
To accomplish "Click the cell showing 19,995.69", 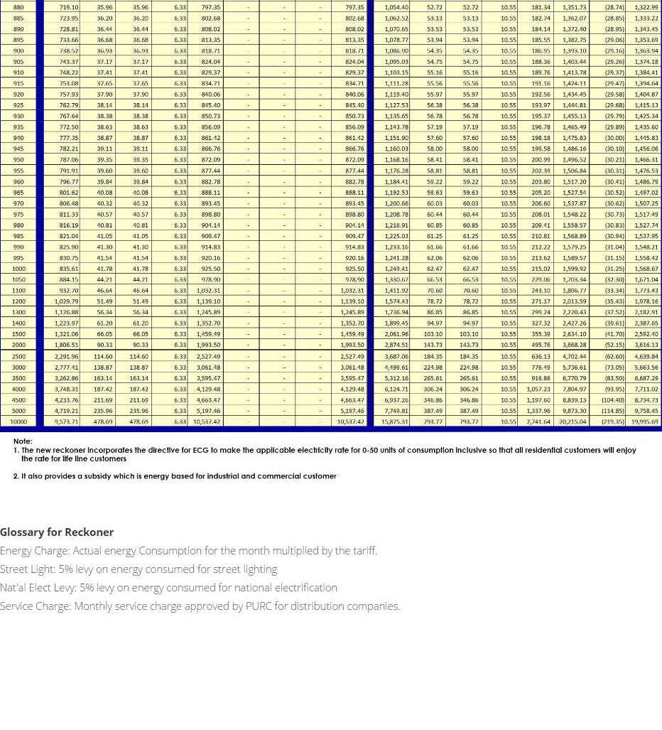I will (x=644, y=422).
